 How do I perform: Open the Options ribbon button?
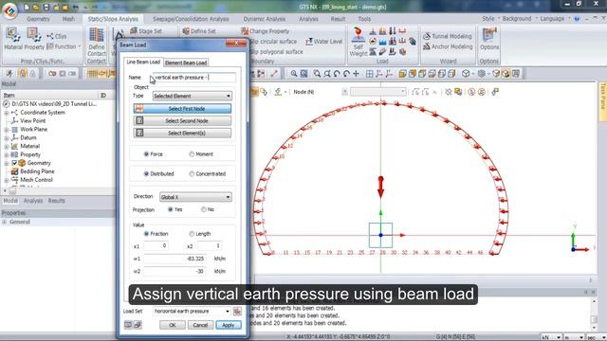[x=489, y=39]
